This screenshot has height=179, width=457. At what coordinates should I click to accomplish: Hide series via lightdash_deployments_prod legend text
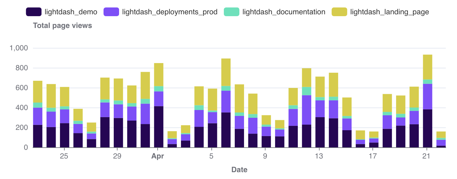tap(169, 12)
